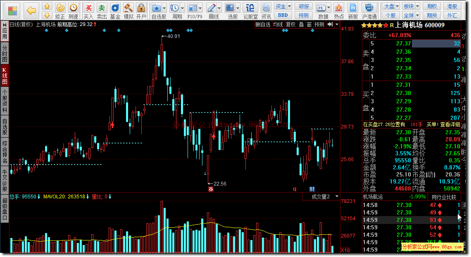Click the 个股 button
This screenshot has width=471, height=257.
391,15
